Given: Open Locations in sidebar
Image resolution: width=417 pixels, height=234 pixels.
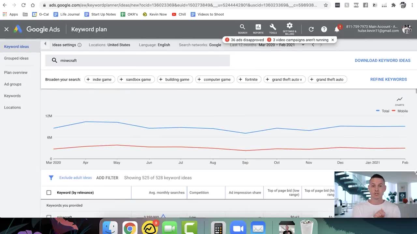Looking at the screenshot, I should tap(12, 108).
